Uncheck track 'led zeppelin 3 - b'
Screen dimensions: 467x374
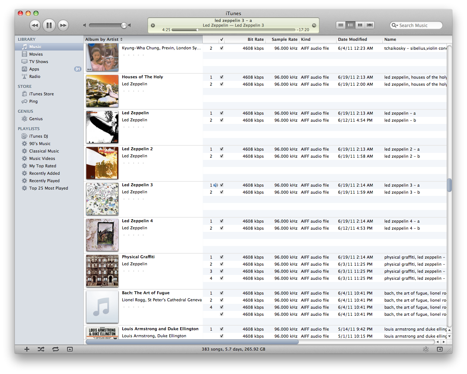click(x=222, y=192)
